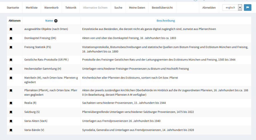Bookmark the Varia-Bände (V) row

point(11,130)
